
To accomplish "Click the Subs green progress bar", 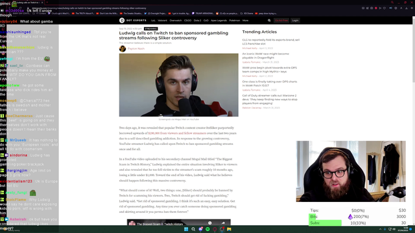I will pyautogui.click(x=326, y=223).
